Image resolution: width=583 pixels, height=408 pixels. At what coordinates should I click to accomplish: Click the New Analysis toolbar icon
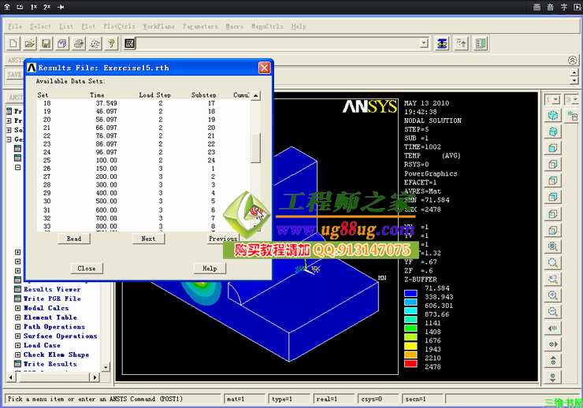pyautogui.click(x=13, y=43)
